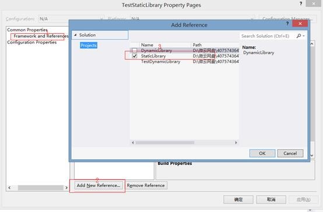This screenshot has height=212, width=323.
Task: Click OK in Add Reference dialog
Action: pyautogui.click(x=262, y=153)
